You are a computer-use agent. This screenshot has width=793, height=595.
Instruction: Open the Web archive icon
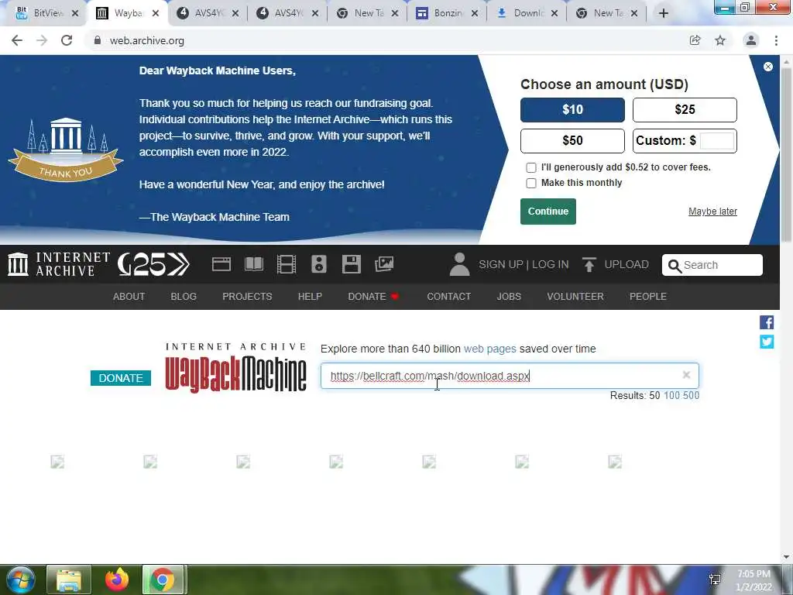tap(221, 264)
